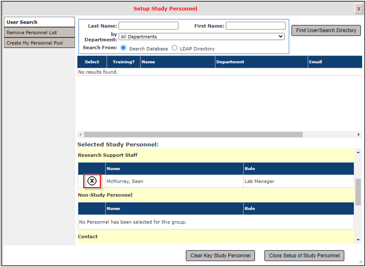Click the Select column header
366x267 pixels.
(x=92, y=62)
